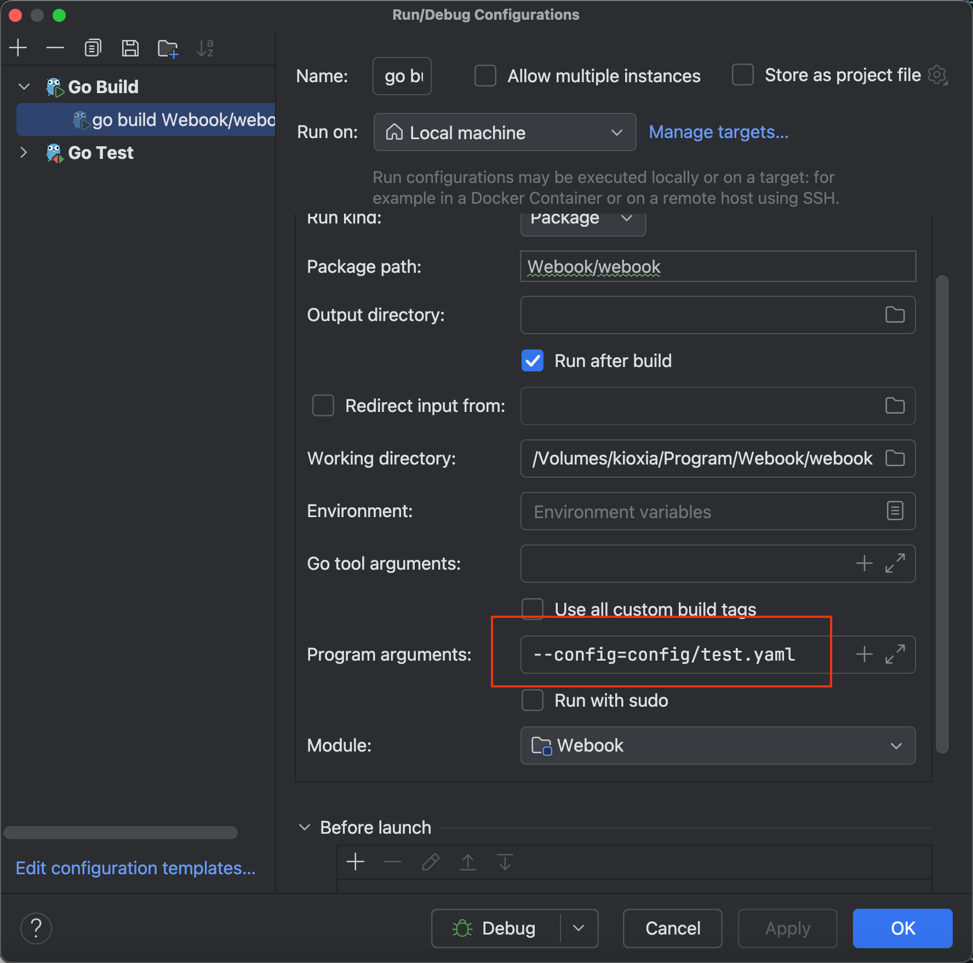The height and width of the screenshot is (963, 973).
Task: Add a Before launch task
Action: pyautogui.click(x=356, y=862)
